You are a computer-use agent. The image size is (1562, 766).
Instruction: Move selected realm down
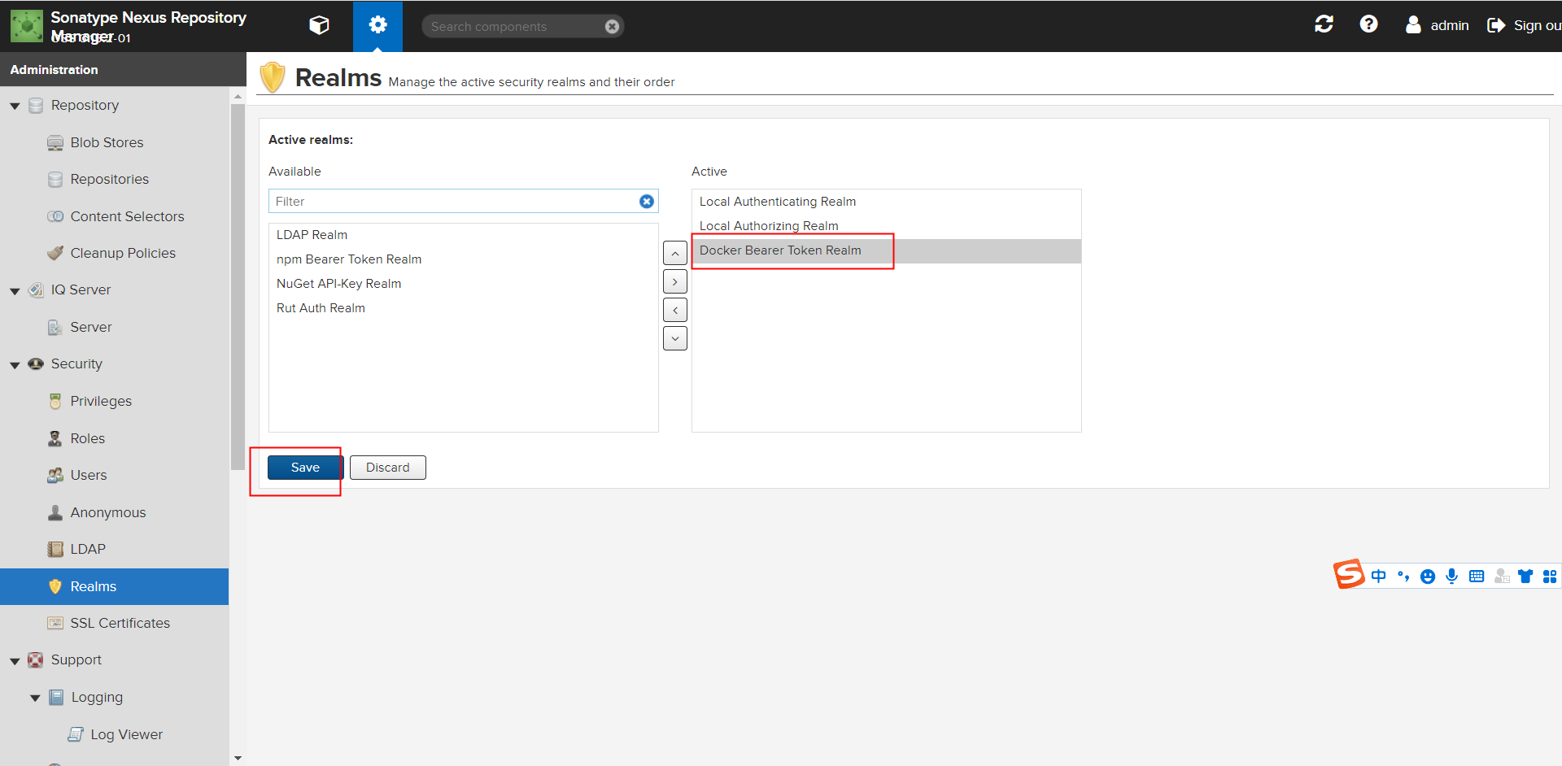pos(675,338)
